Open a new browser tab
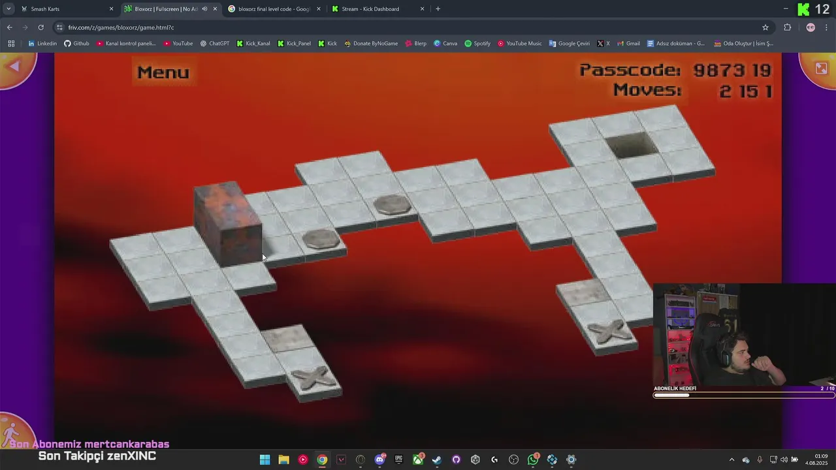Image resolution: width=836 pixels, height=470 pixels. (x=438, y=9)
